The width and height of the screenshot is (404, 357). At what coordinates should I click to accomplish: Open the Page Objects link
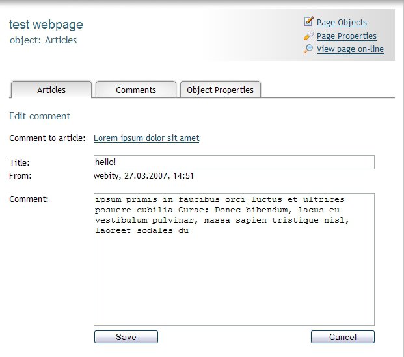click(342, 23)
